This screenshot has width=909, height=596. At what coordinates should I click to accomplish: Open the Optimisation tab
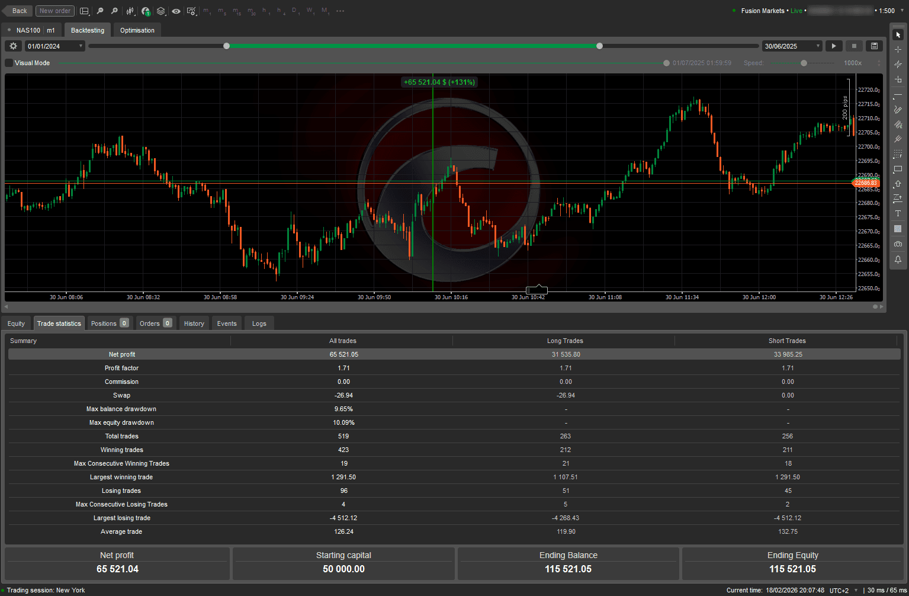(137, 30)
